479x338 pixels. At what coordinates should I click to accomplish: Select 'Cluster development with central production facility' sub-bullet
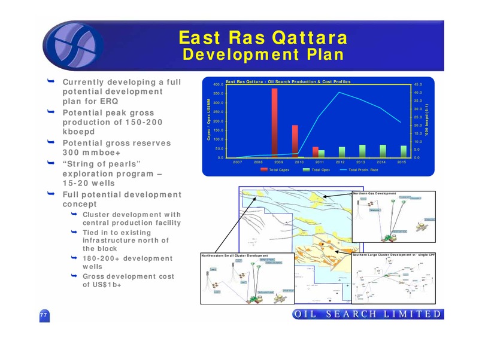[x=132, y=218]
